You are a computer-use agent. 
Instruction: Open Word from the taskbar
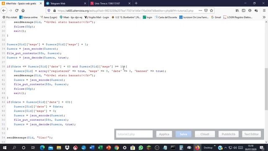(92, 148)
